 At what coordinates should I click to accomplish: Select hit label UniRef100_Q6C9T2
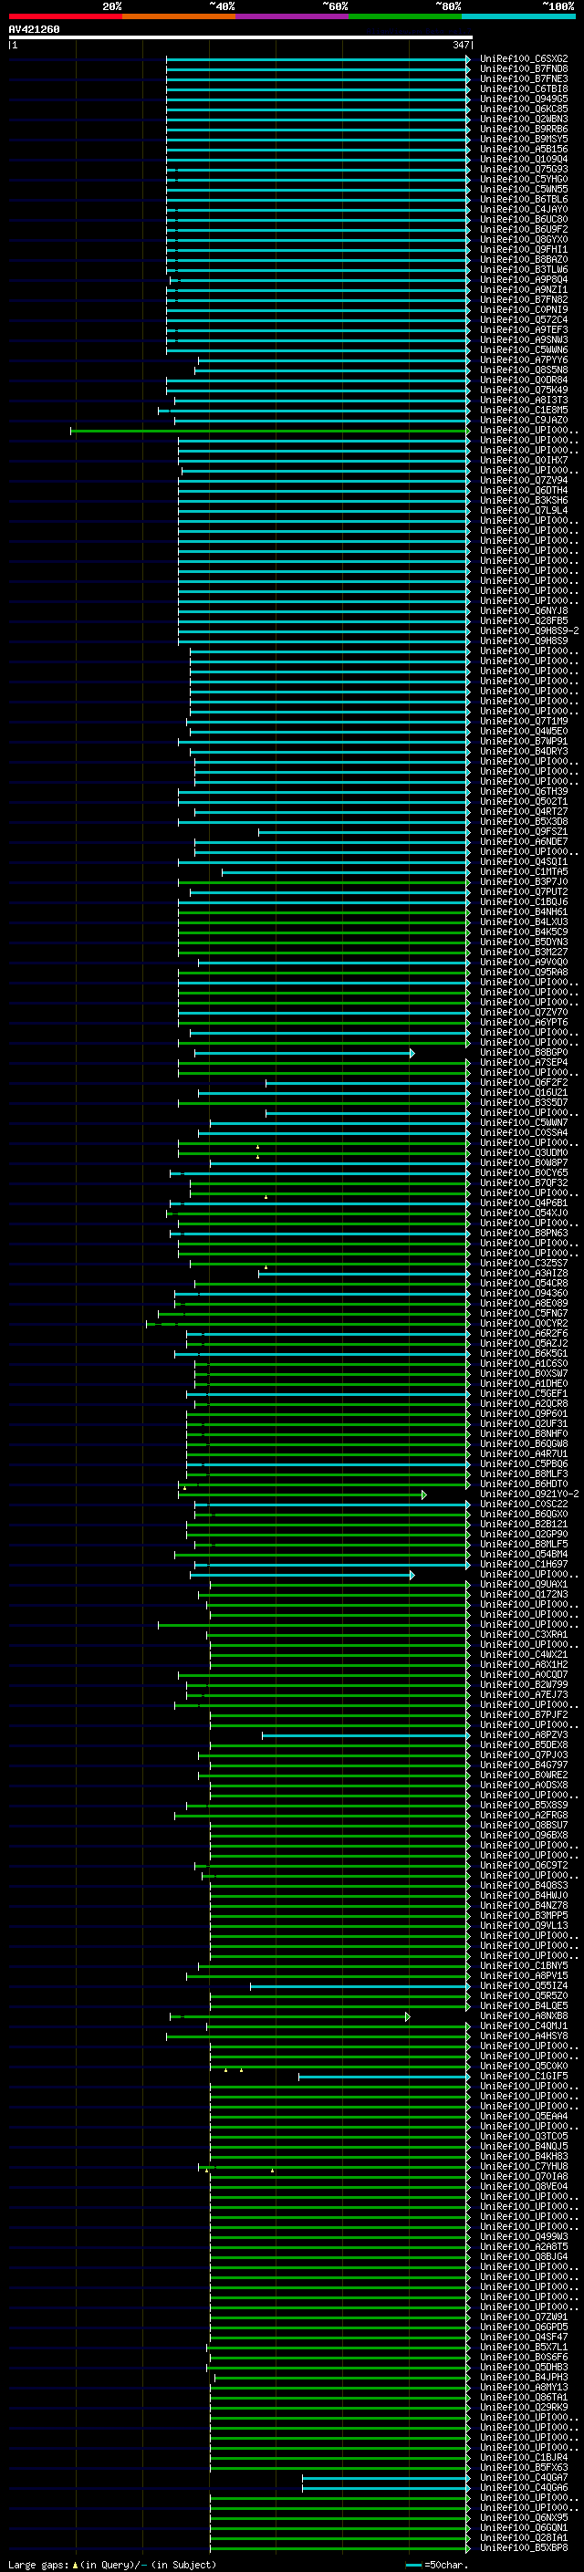[523, 1865]
